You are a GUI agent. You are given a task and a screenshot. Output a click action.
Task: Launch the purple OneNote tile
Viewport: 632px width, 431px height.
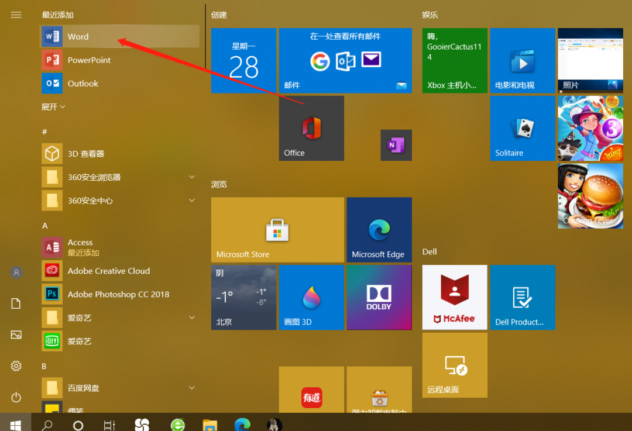pyautogui.click(x=396, y=145)
